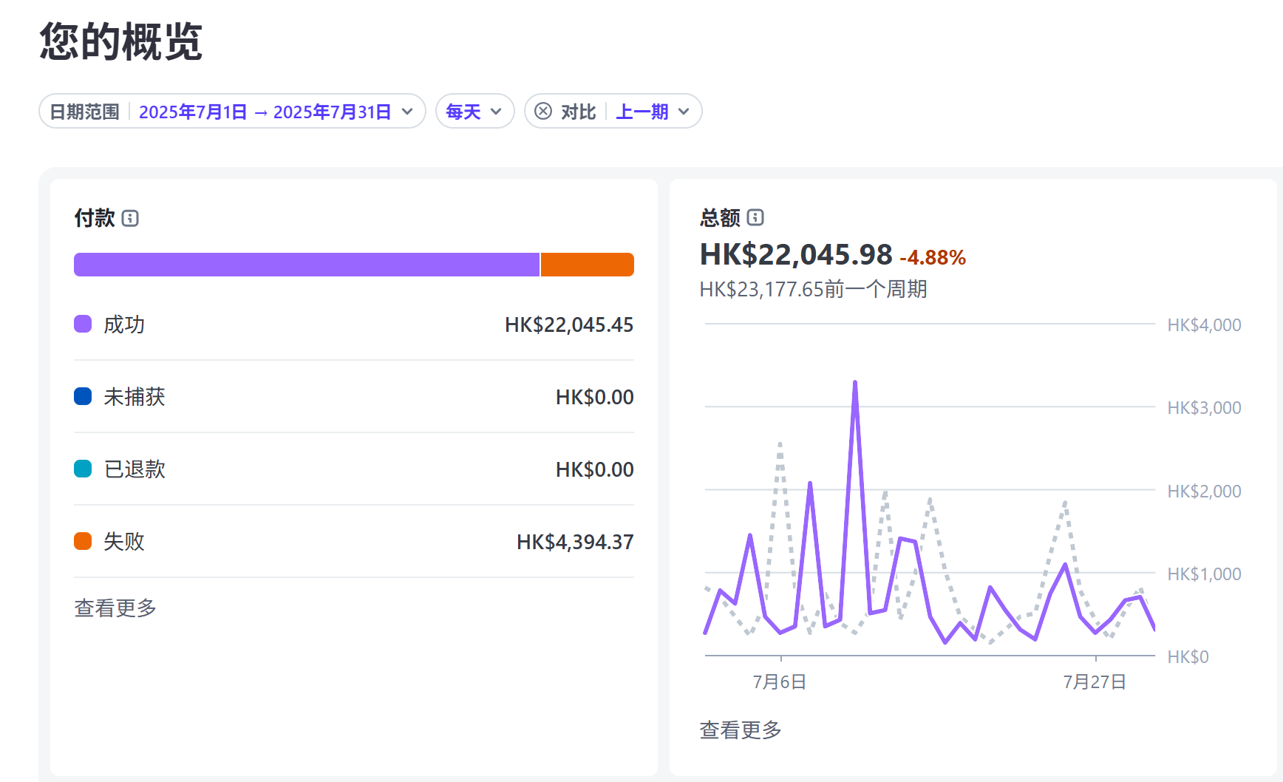Click the -4.88% change indicator
Viewport: 1283px width, 782px height.
(933, 257)
